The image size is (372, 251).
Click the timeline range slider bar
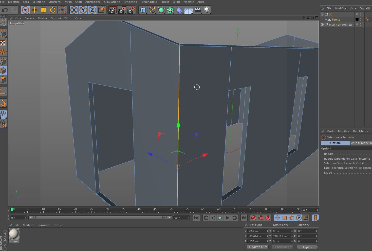100,217
